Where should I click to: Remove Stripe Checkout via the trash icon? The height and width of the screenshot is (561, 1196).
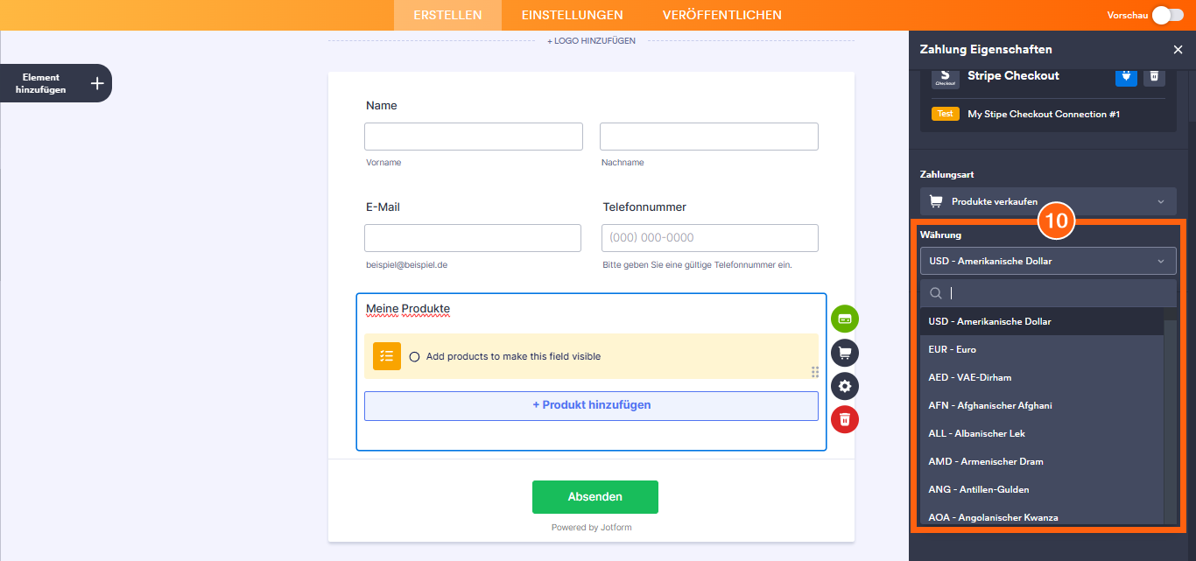[x=1154, y=77]
